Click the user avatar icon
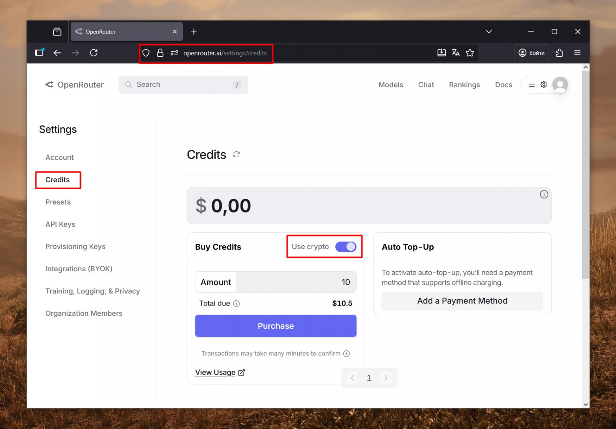Screen dimensions: 616x429 [x=560, y=84]
